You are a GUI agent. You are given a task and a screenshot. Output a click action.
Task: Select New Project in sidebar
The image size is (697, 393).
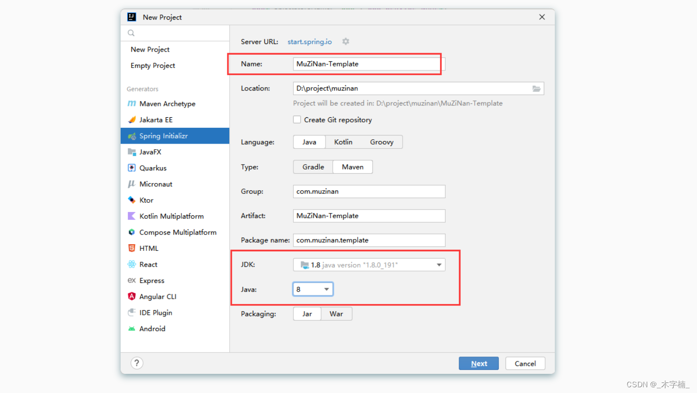(175, 49)
